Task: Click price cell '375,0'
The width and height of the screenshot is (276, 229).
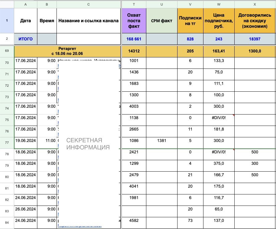Action: click(x=219, y=166)
